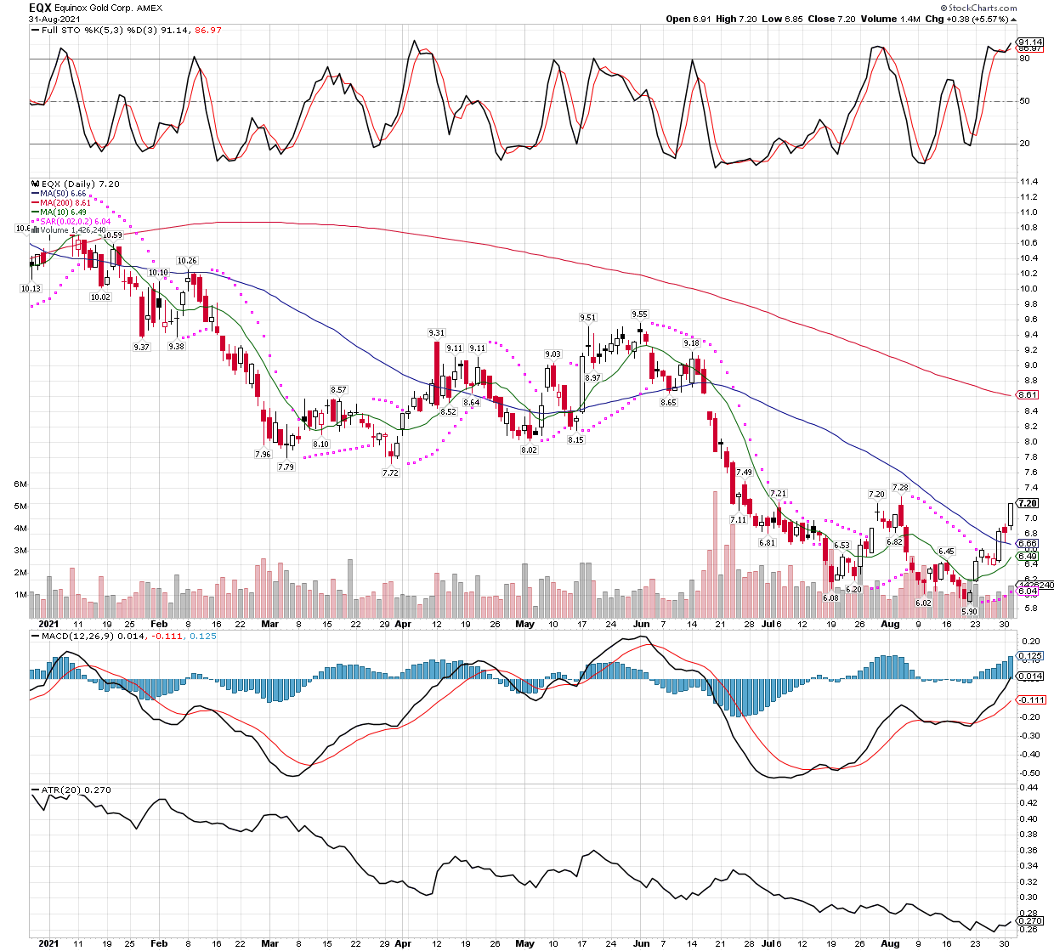
Task: Select the 6M volume axis label
Action: [20, 484]
